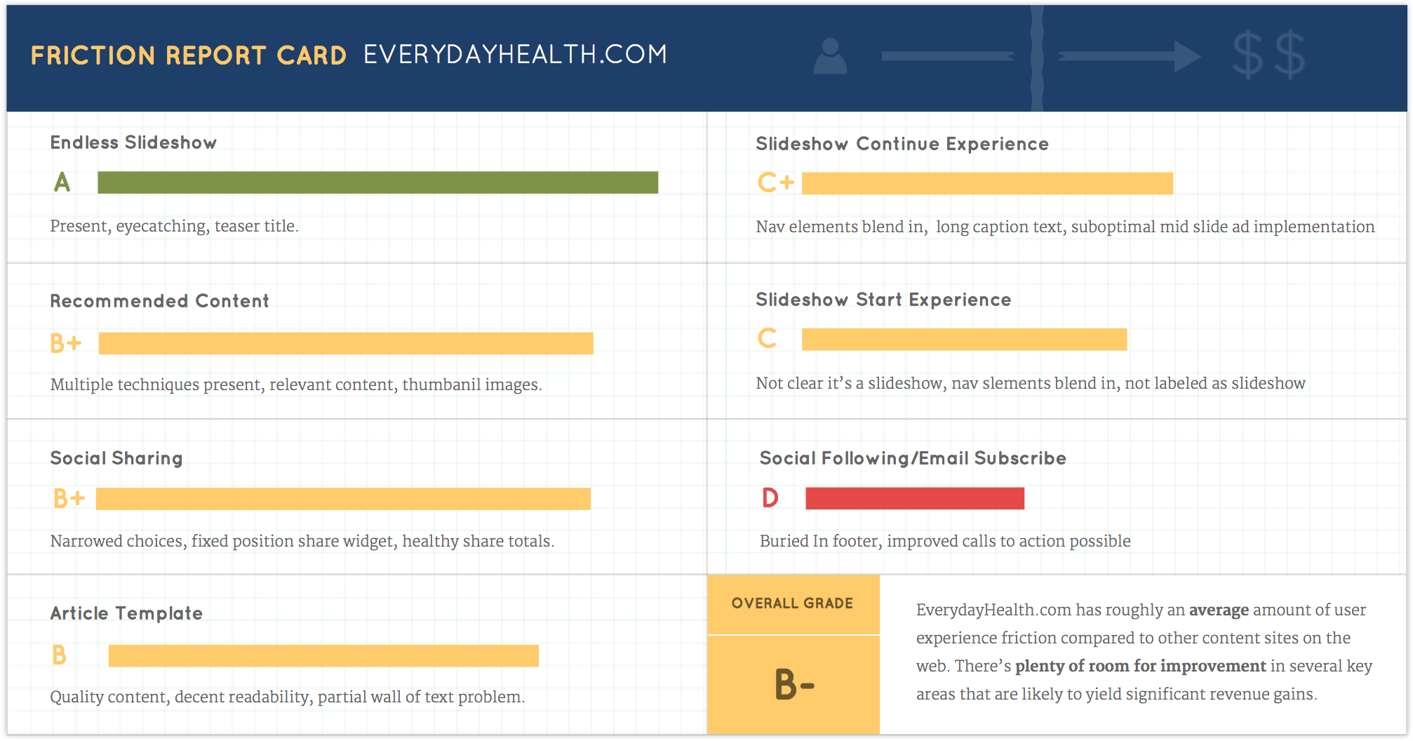Click the C grade under Slideshow Start

(x=767, y=338)
